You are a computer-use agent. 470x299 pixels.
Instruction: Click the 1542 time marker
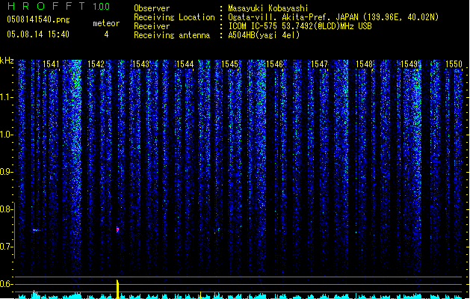click(96, 64)
